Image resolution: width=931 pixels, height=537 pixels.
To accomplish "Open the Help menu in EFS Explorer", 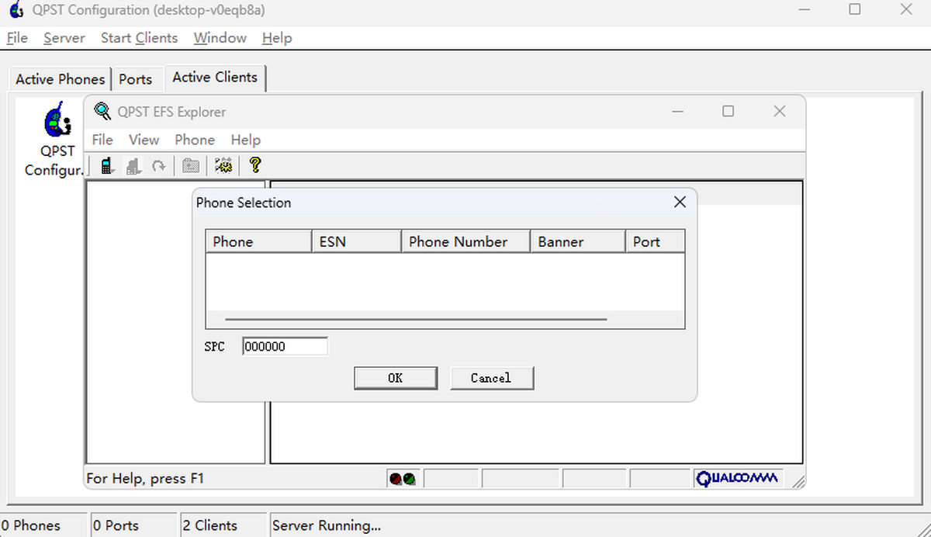I will pyautogui.click(x=245, y=140).
